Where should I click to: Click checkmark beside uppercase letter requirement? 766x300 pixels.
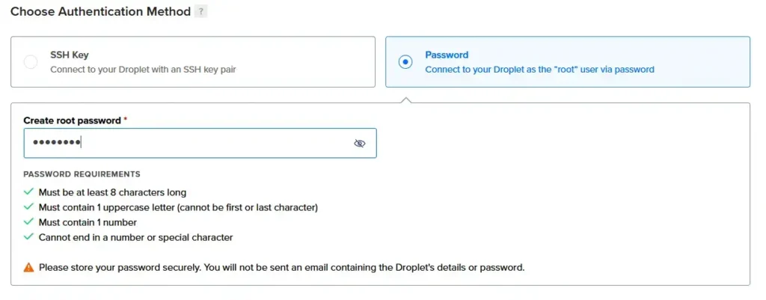[29, 207]
